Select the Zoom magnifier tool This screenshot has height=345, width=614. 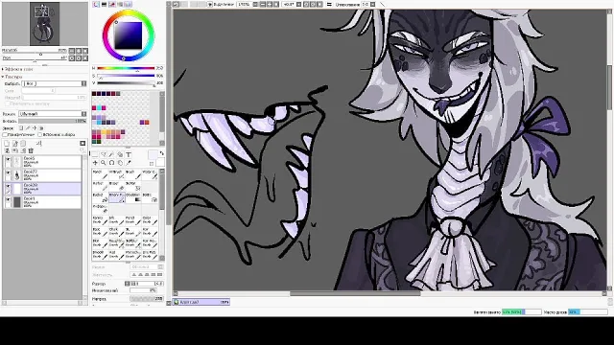tap(104, 163)
